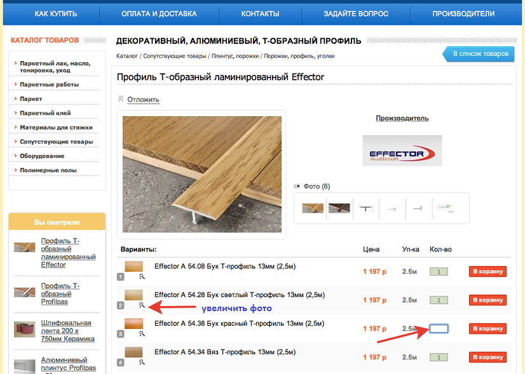Enlarge photo of Effector A 54.28 Бук светлый
Image resolution: width=525 pixels, height=374 pixels.
click(142, 305)
